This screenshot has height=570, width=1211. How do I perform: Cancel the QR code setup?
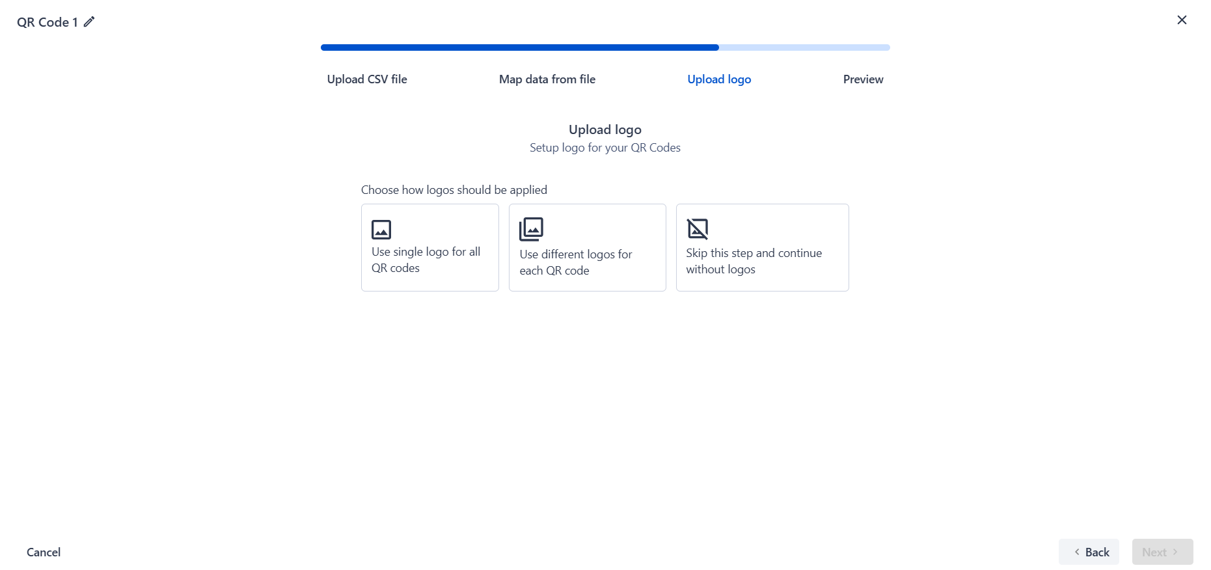[44, 552]
